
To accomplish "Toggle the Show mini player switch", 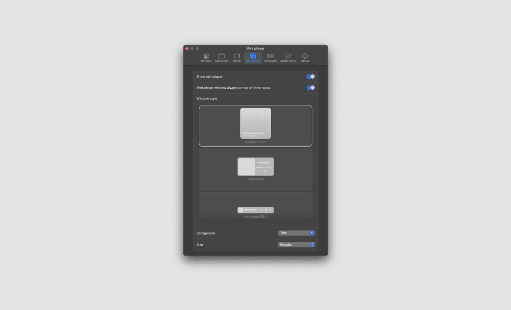I will click(x=310, y=77).
